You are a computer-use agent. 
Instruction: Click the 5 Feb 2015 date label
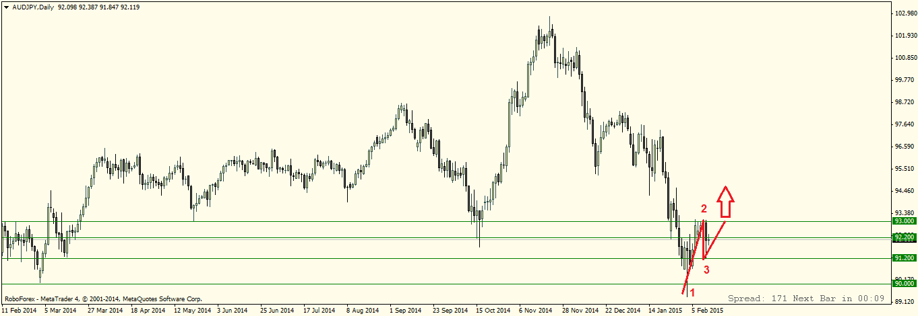(x=708, y=311)
